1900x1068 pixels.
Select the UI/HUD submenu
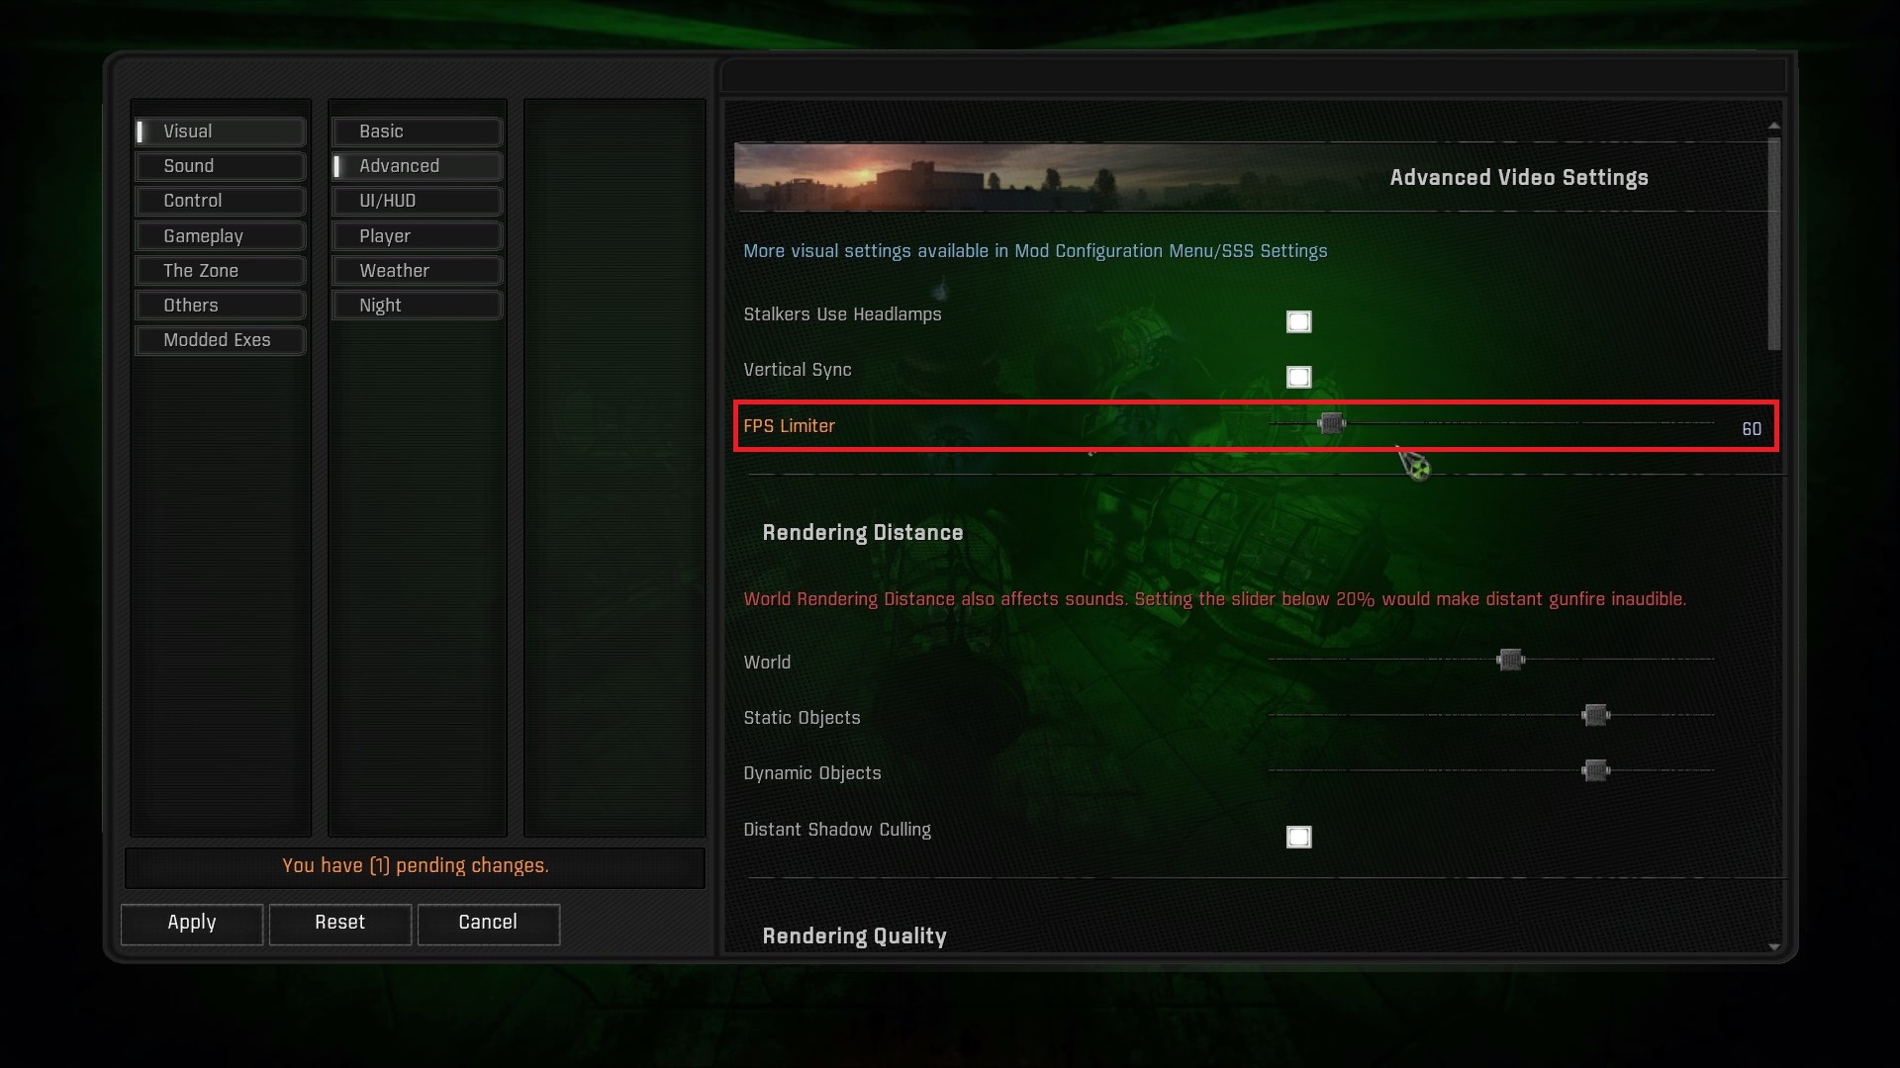pyautogui.click(x=417, y=201)
